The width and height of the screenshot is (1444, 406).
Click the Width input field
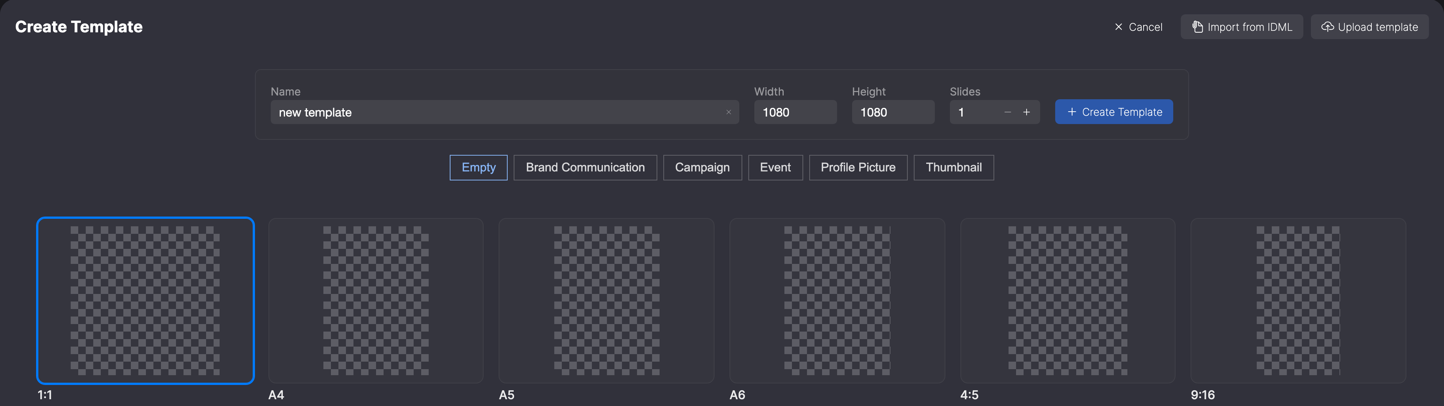(795, 112)
